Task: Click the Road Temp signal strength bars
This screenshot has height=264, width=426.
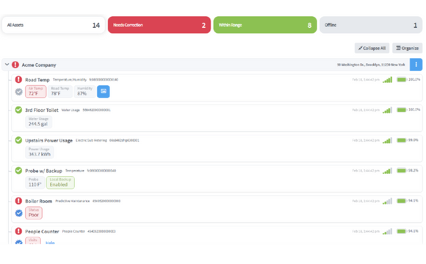Action: pos(387,80)
